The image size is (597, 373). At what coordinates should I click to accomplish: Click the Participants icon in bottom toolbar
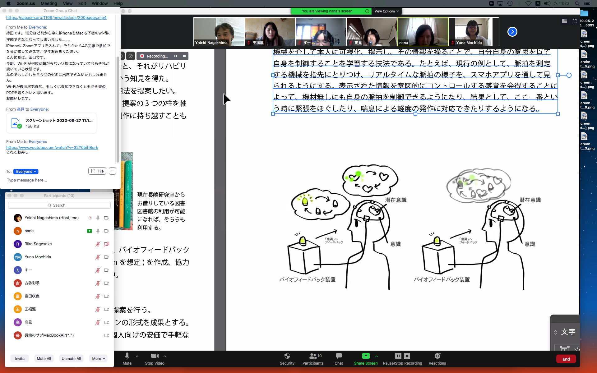coord(313,356)
